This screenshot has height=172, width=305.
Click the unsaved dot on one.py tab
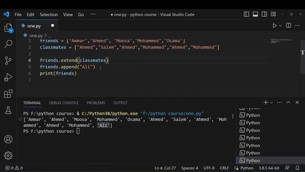tap(52, 25)
